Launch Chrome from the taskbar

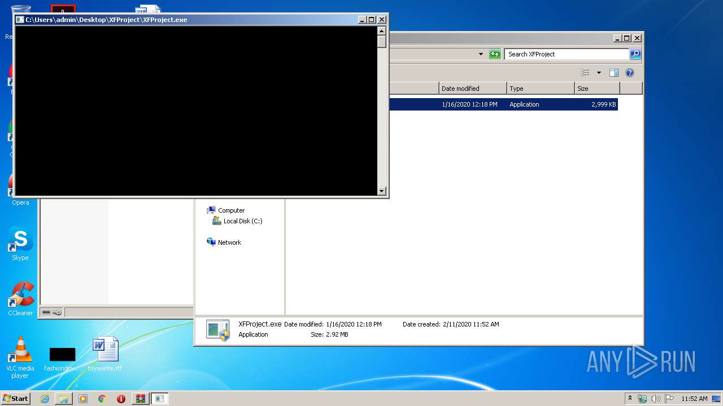pos(102,399)
